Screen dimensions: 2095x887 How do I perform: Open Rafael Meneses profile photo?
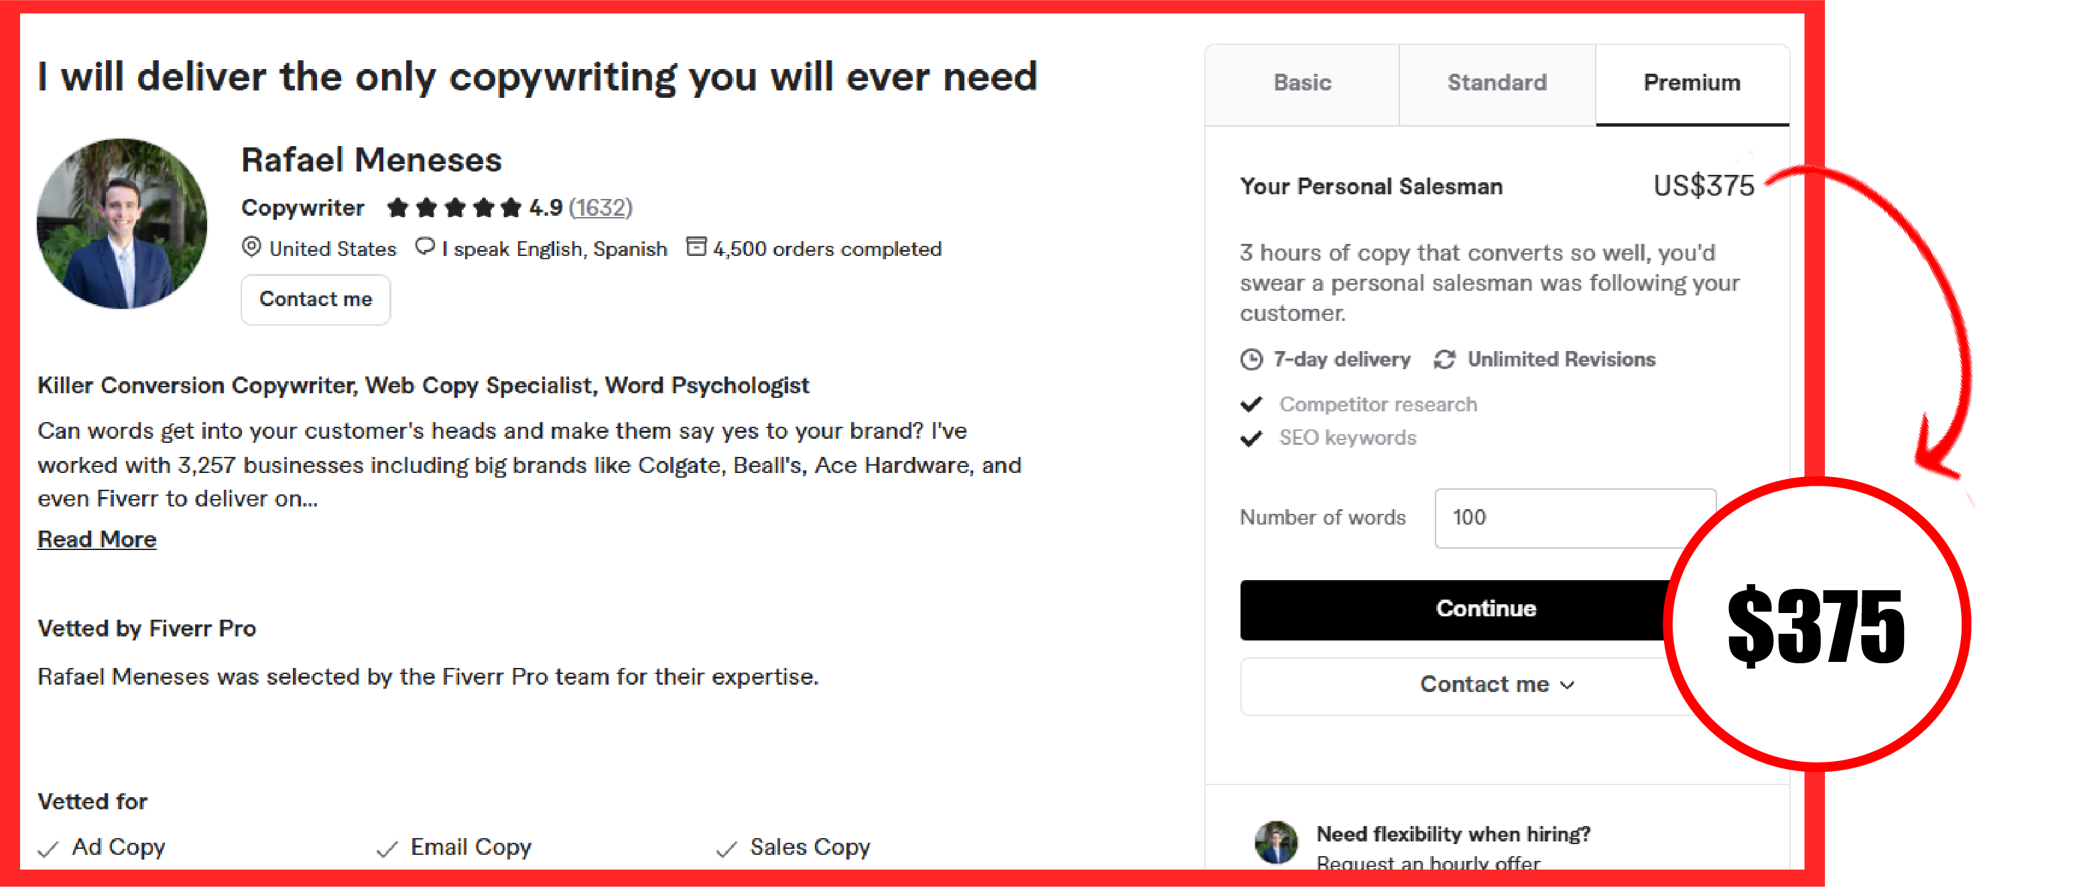tap(122, 224)
